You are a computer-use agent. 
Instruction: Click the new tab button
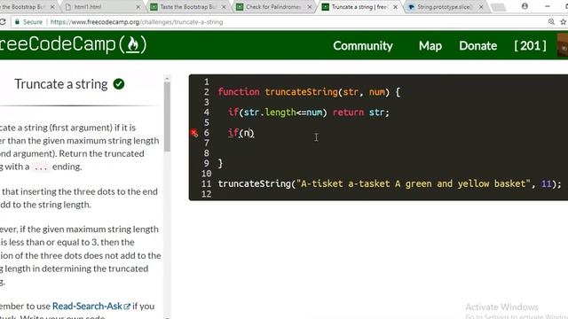pos(499,7)
